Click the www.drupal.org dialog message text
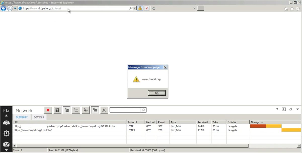This screenshot has height=153, width=302. (x=151, y=79)
